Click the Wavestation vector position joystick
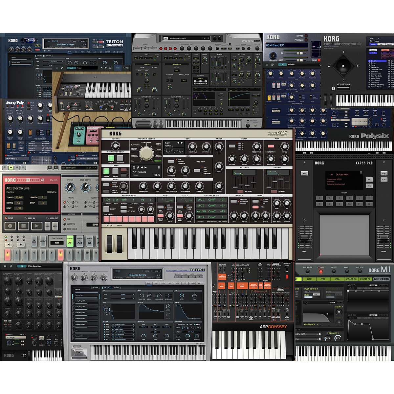The image size is (394, 394). (x=343, y=66)
